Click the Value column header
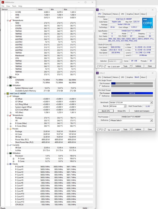Screen dimensions: 158x209 (43, 9)
